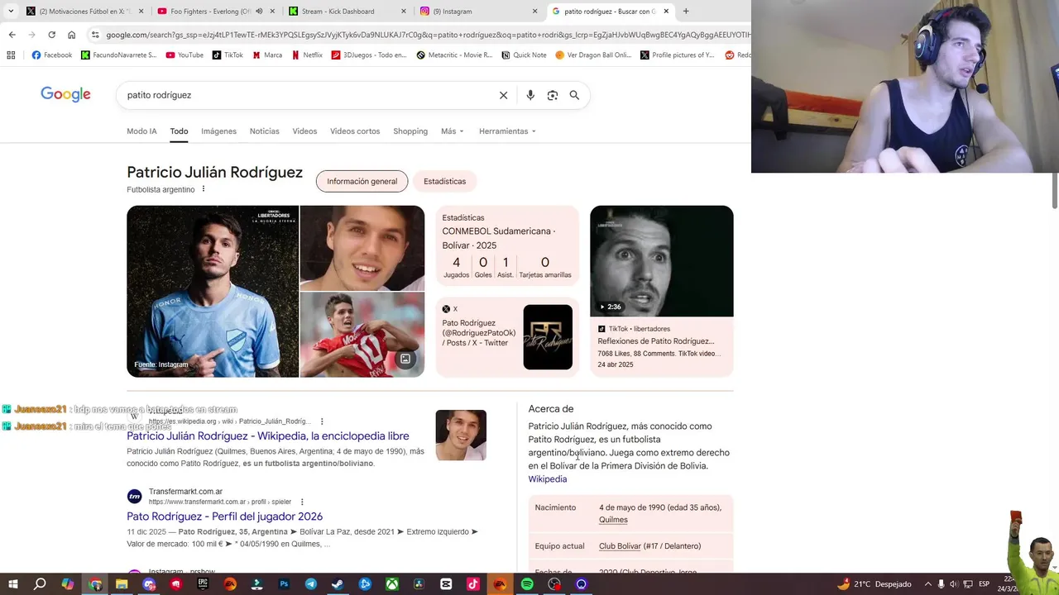Open the Netflix bookmark

click(306, 55)
